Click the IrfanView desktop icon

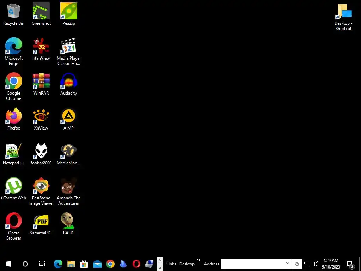(x=41, y=49)
